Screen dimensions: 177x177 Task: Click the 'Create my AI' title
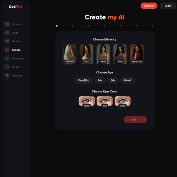click(x=105, y=17)
